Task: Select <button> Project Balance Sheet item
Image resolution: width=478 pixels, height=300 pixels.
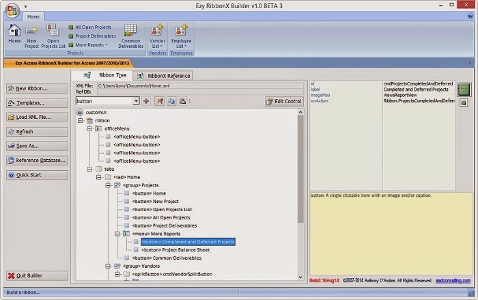Action: pos(175,250)
